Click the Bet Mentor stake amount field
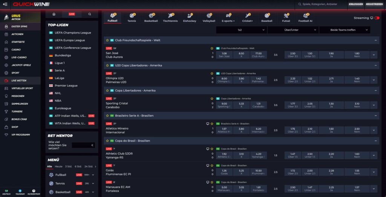The width and height of the screenshot is (386, 197). coord(83,145)
